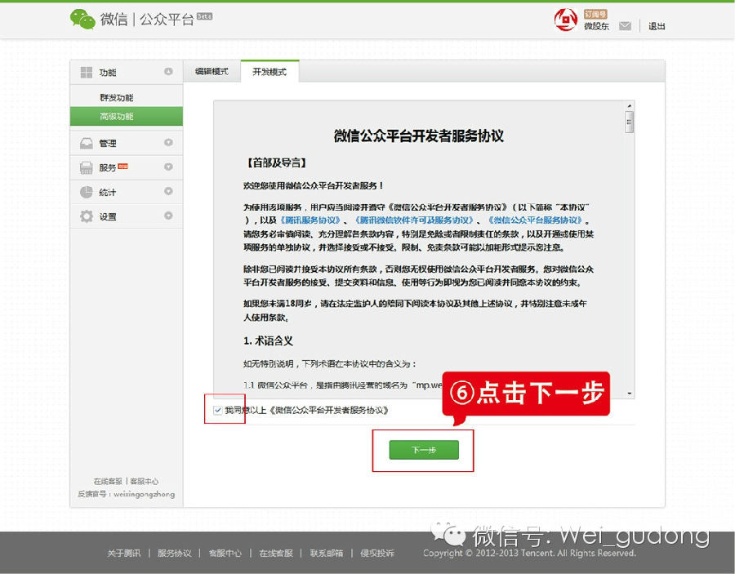Click the 【首部及导言】 section heading
The image size is (735, 574).
point(276,163)
